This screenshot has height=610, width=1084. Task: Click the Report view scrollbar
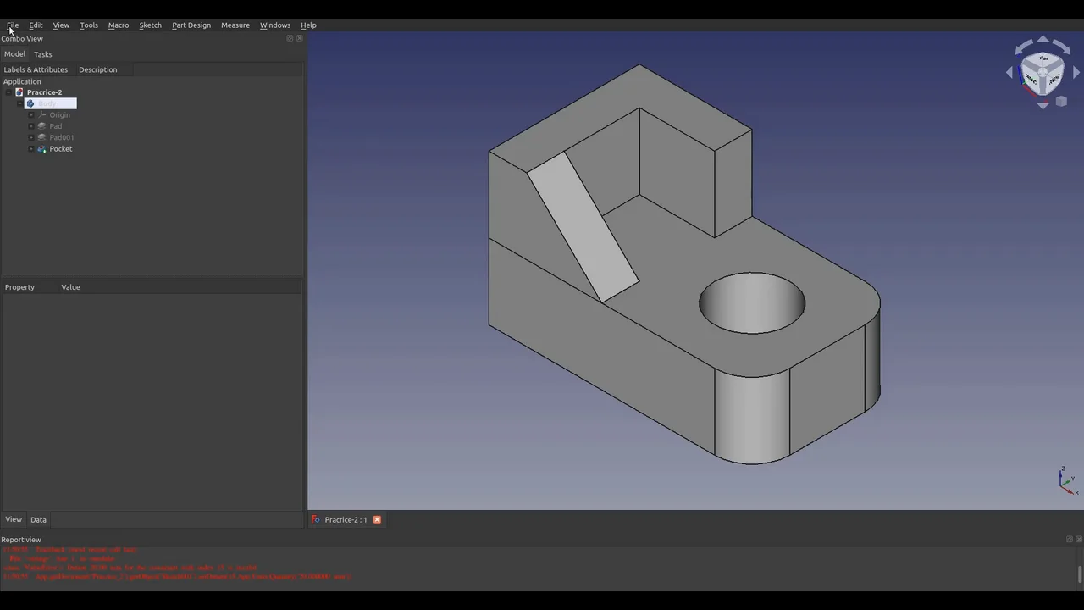coord(1079,574)
